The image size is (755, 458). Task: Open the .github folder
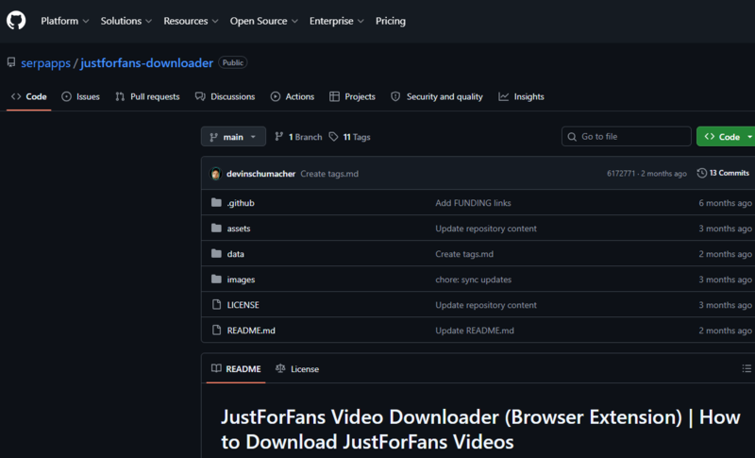pyautogui.click(x=241, y=203)
